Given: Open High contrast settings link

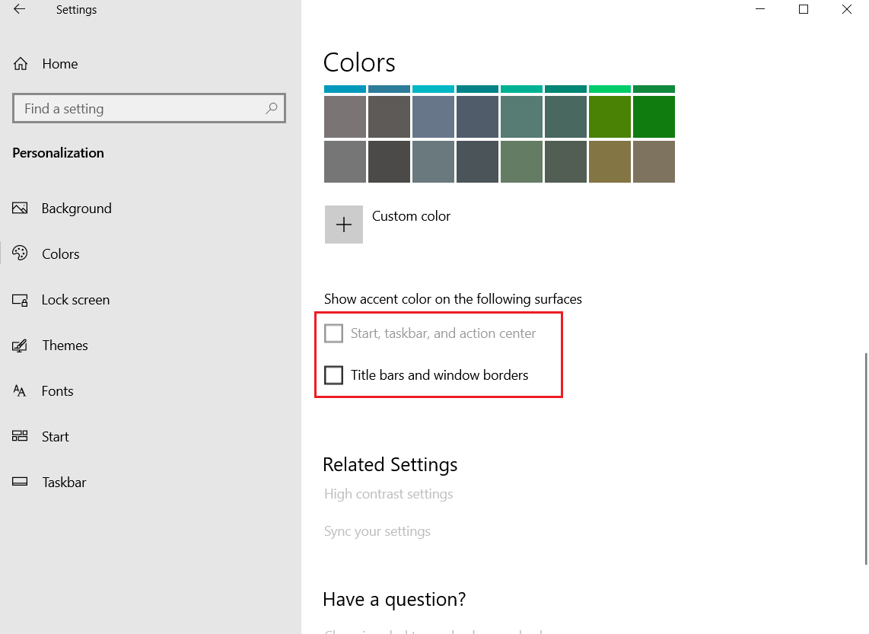Looking at the screenshot, I should [389, 494].
